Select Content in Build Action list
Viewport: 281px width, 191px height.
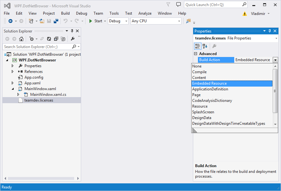click(232, 78)
